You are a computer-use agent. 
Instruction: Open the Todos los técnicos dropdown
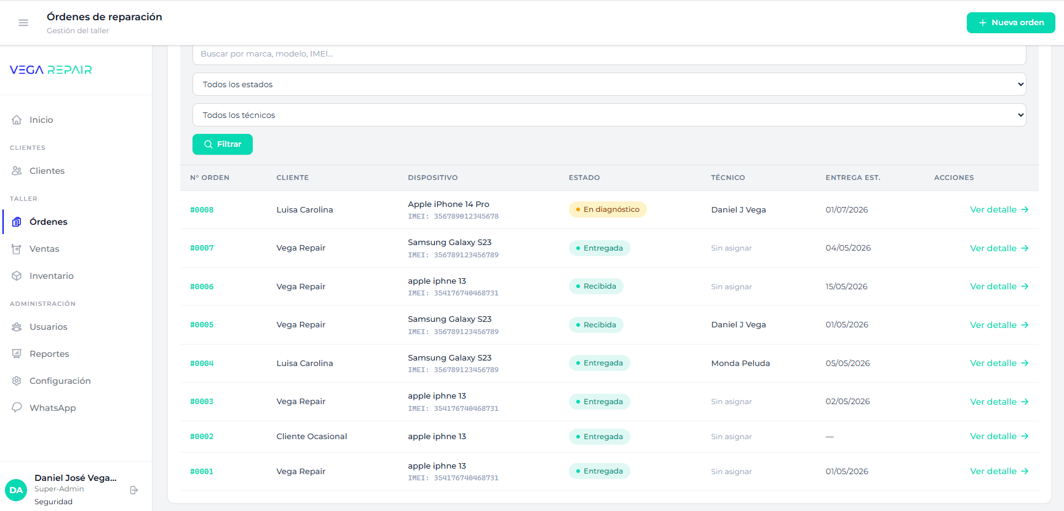[x=609, y=115]
